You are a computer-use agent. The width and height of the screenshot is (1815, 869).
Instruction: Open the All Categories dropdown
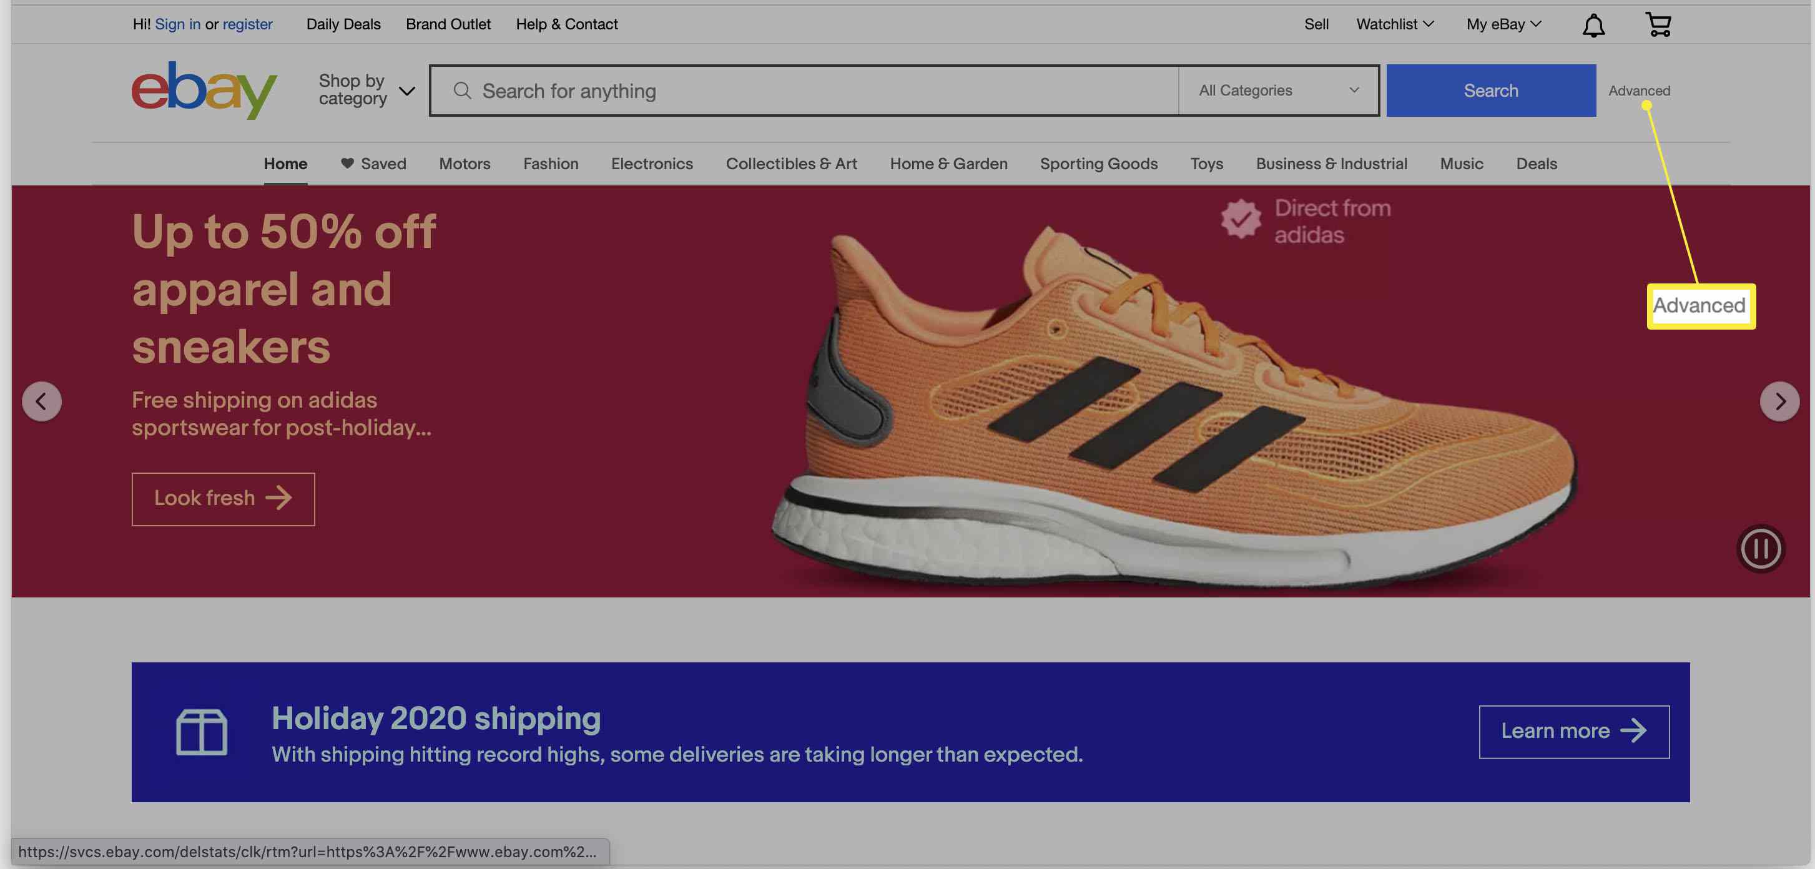pyautogui.click(x=1279, y=90)
